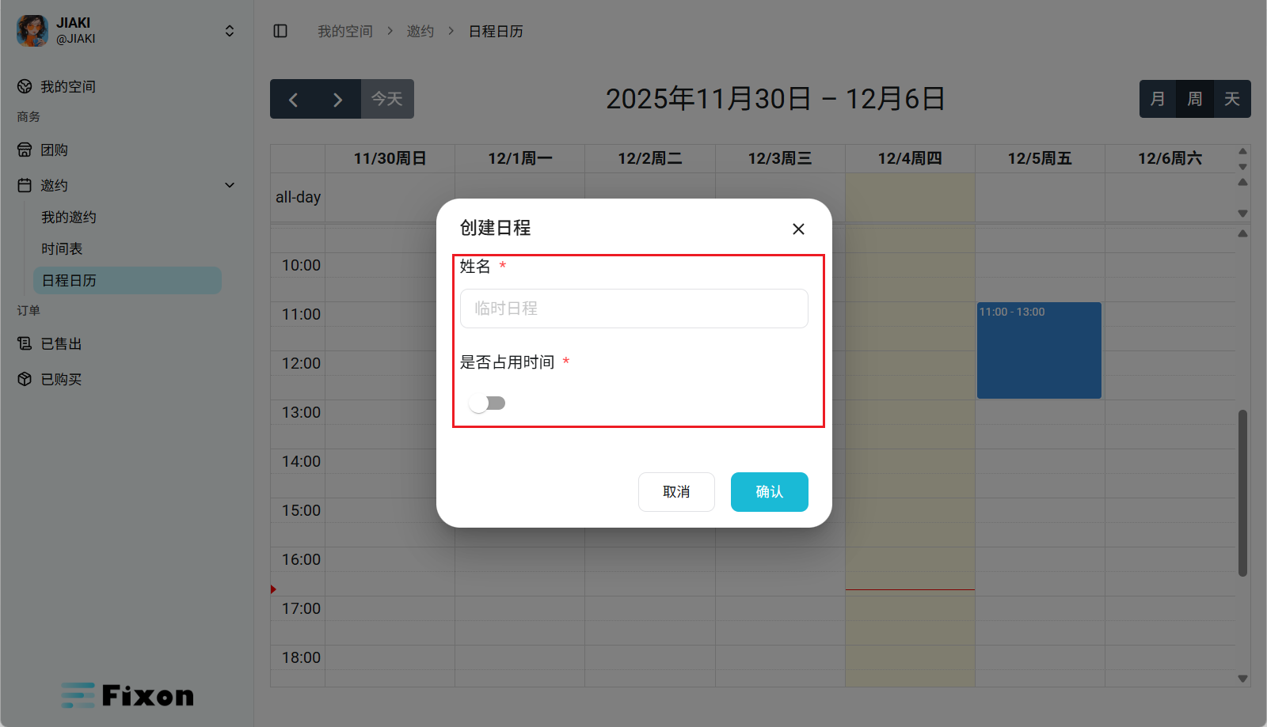Open the 已购买 package item
The height and width of the screenshot is (727, 1267).
pos(61,379)
